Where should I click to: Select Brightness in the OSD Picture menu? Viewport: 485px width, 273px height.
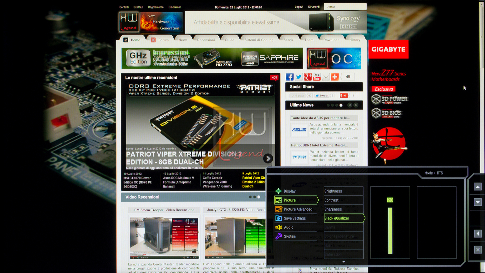343,191
